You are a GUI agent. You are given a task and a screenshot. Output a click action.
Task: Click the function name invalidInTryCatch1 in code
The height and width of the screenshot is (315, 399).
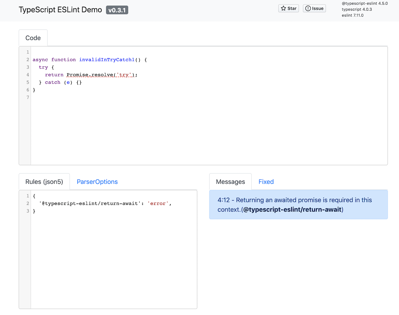[106, 60]
